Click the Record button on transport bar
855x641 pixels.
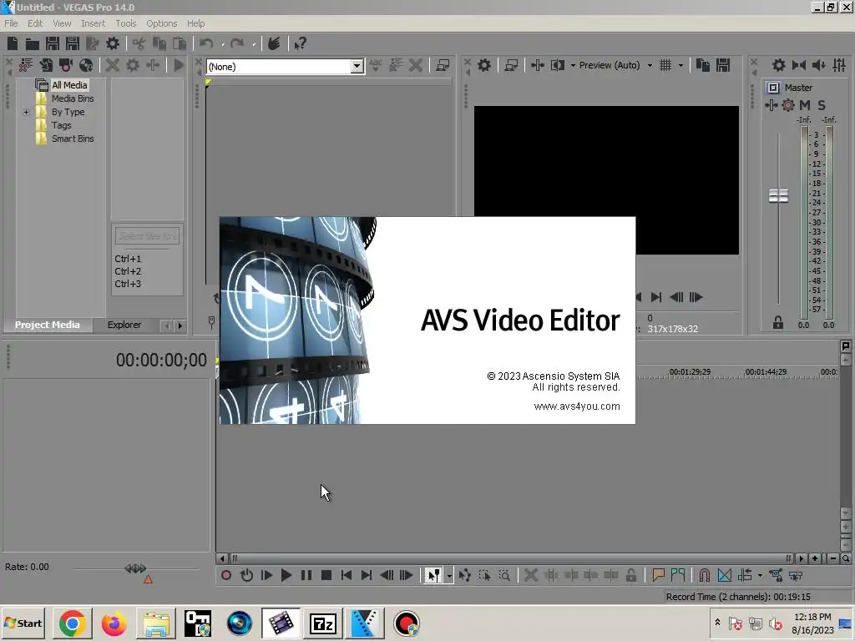click(225, 575)
